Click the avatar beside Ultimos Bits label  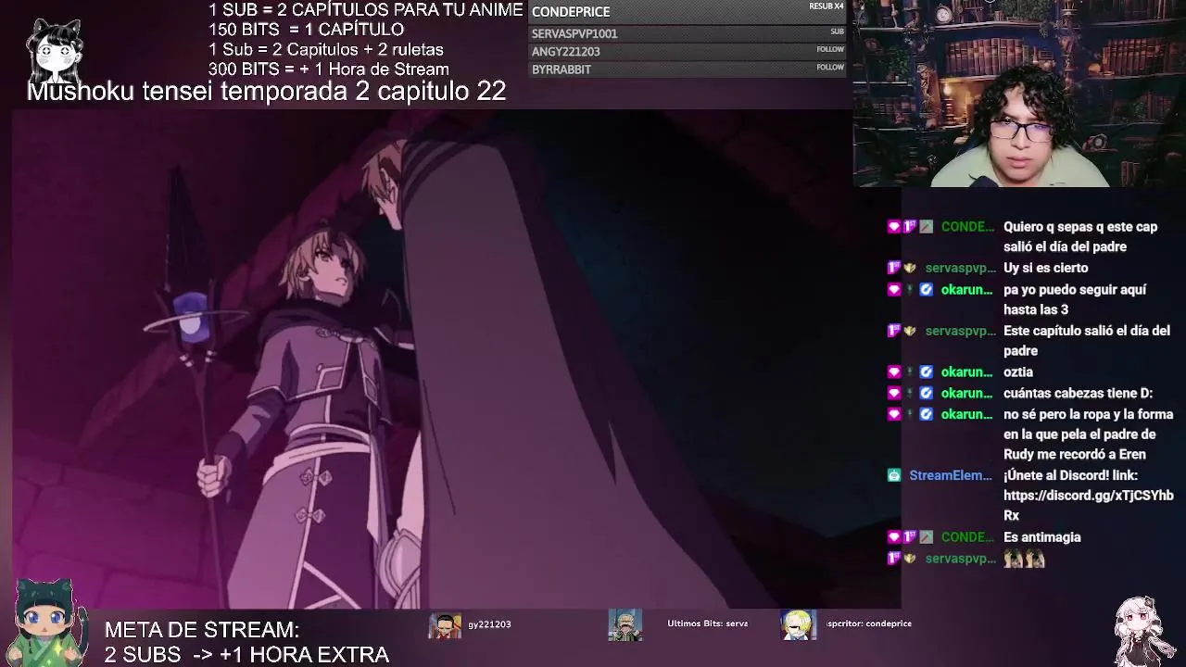pyautogui.click(x=625, y=625)
